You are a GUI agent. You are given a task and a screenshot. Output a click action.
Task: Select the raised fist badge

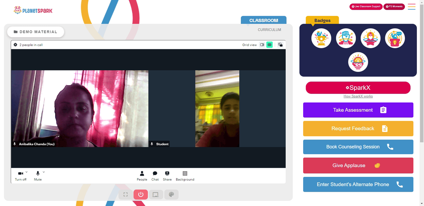pos(346,38)
